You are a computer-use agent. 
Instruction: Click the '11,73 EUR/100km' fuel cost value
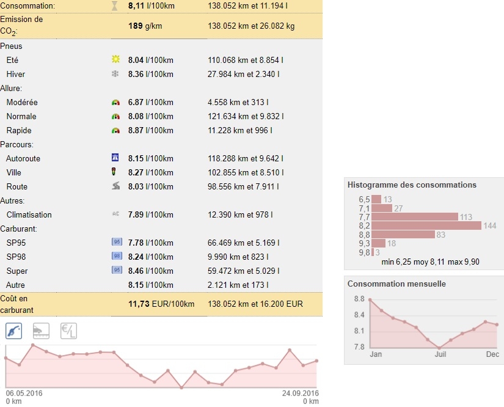point(161,304)
